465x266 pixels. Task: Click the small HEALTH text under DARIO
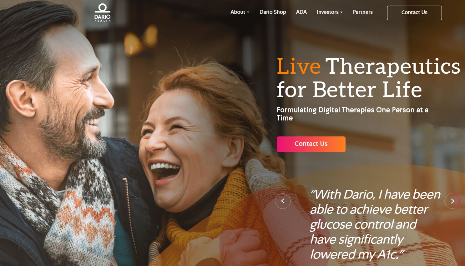pos(103,21)
